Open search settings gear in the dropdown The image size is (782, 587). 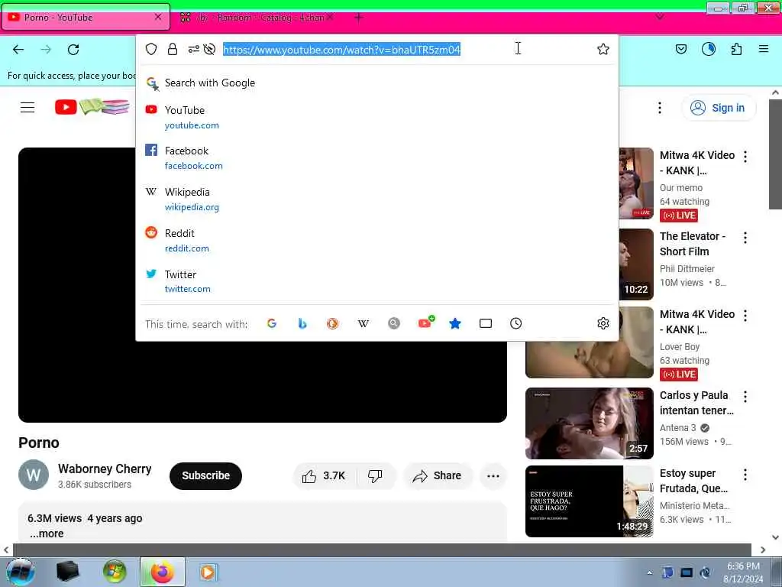[603, 323]
